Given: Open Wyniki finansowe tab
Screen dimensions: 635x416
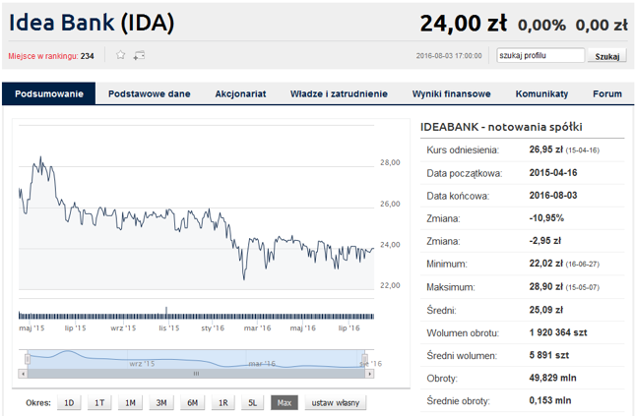Looking at the screenshot, I should point(452,93).
